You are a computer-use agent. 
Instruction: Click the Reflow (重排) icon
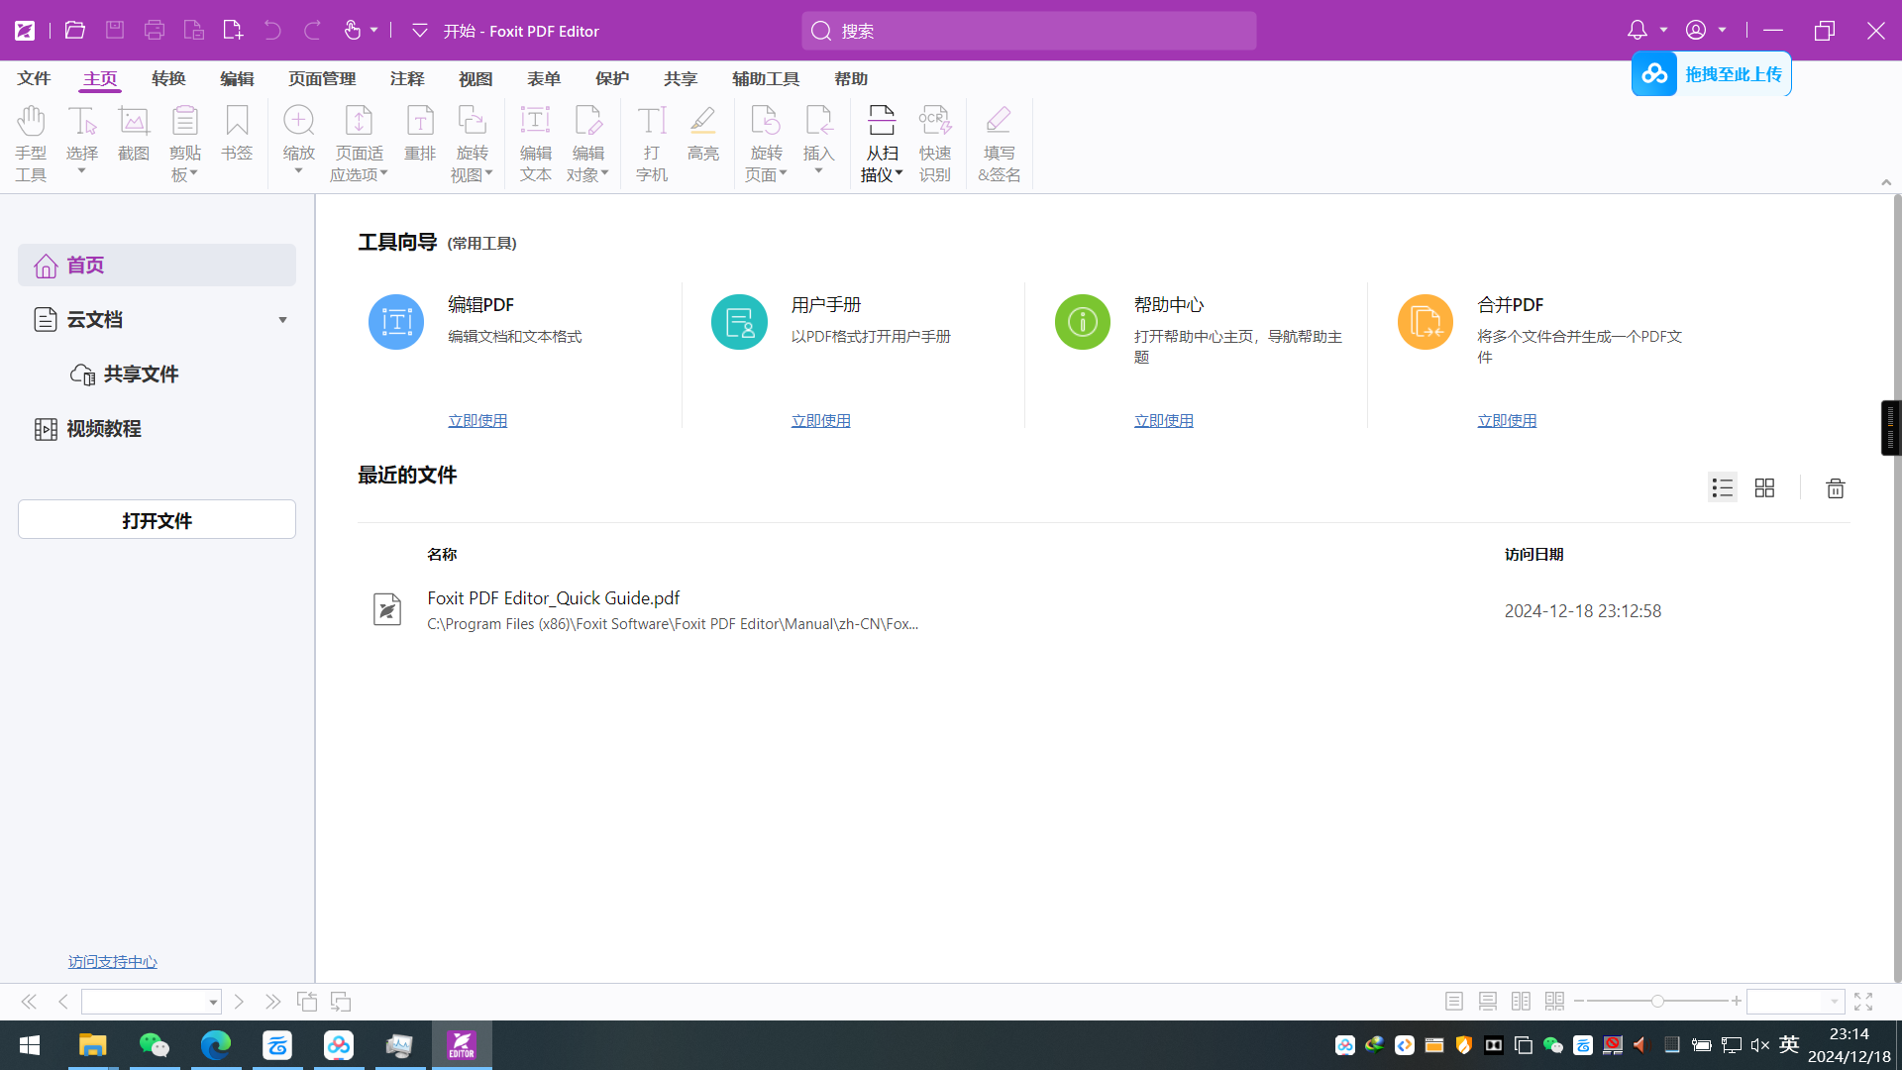click(x=420, y=121)
